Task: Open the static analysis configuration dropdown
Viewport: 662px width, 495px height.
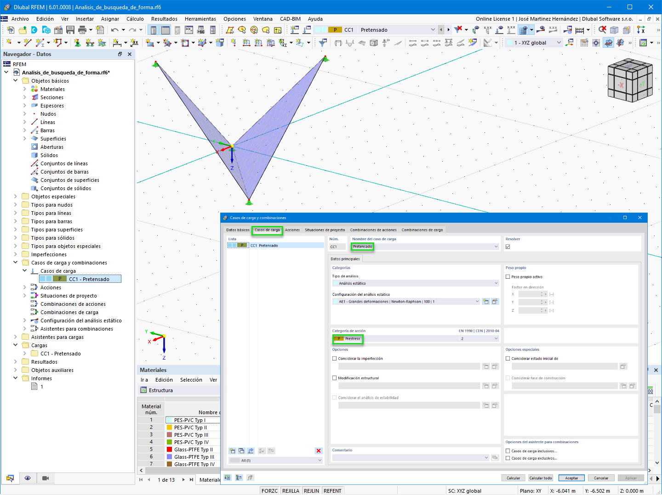Action: tap(406, 302)
